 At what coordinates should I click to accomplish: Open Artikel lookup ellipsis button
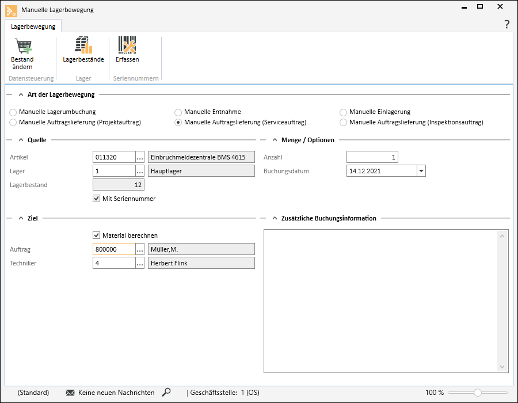(x=140, y=157)
